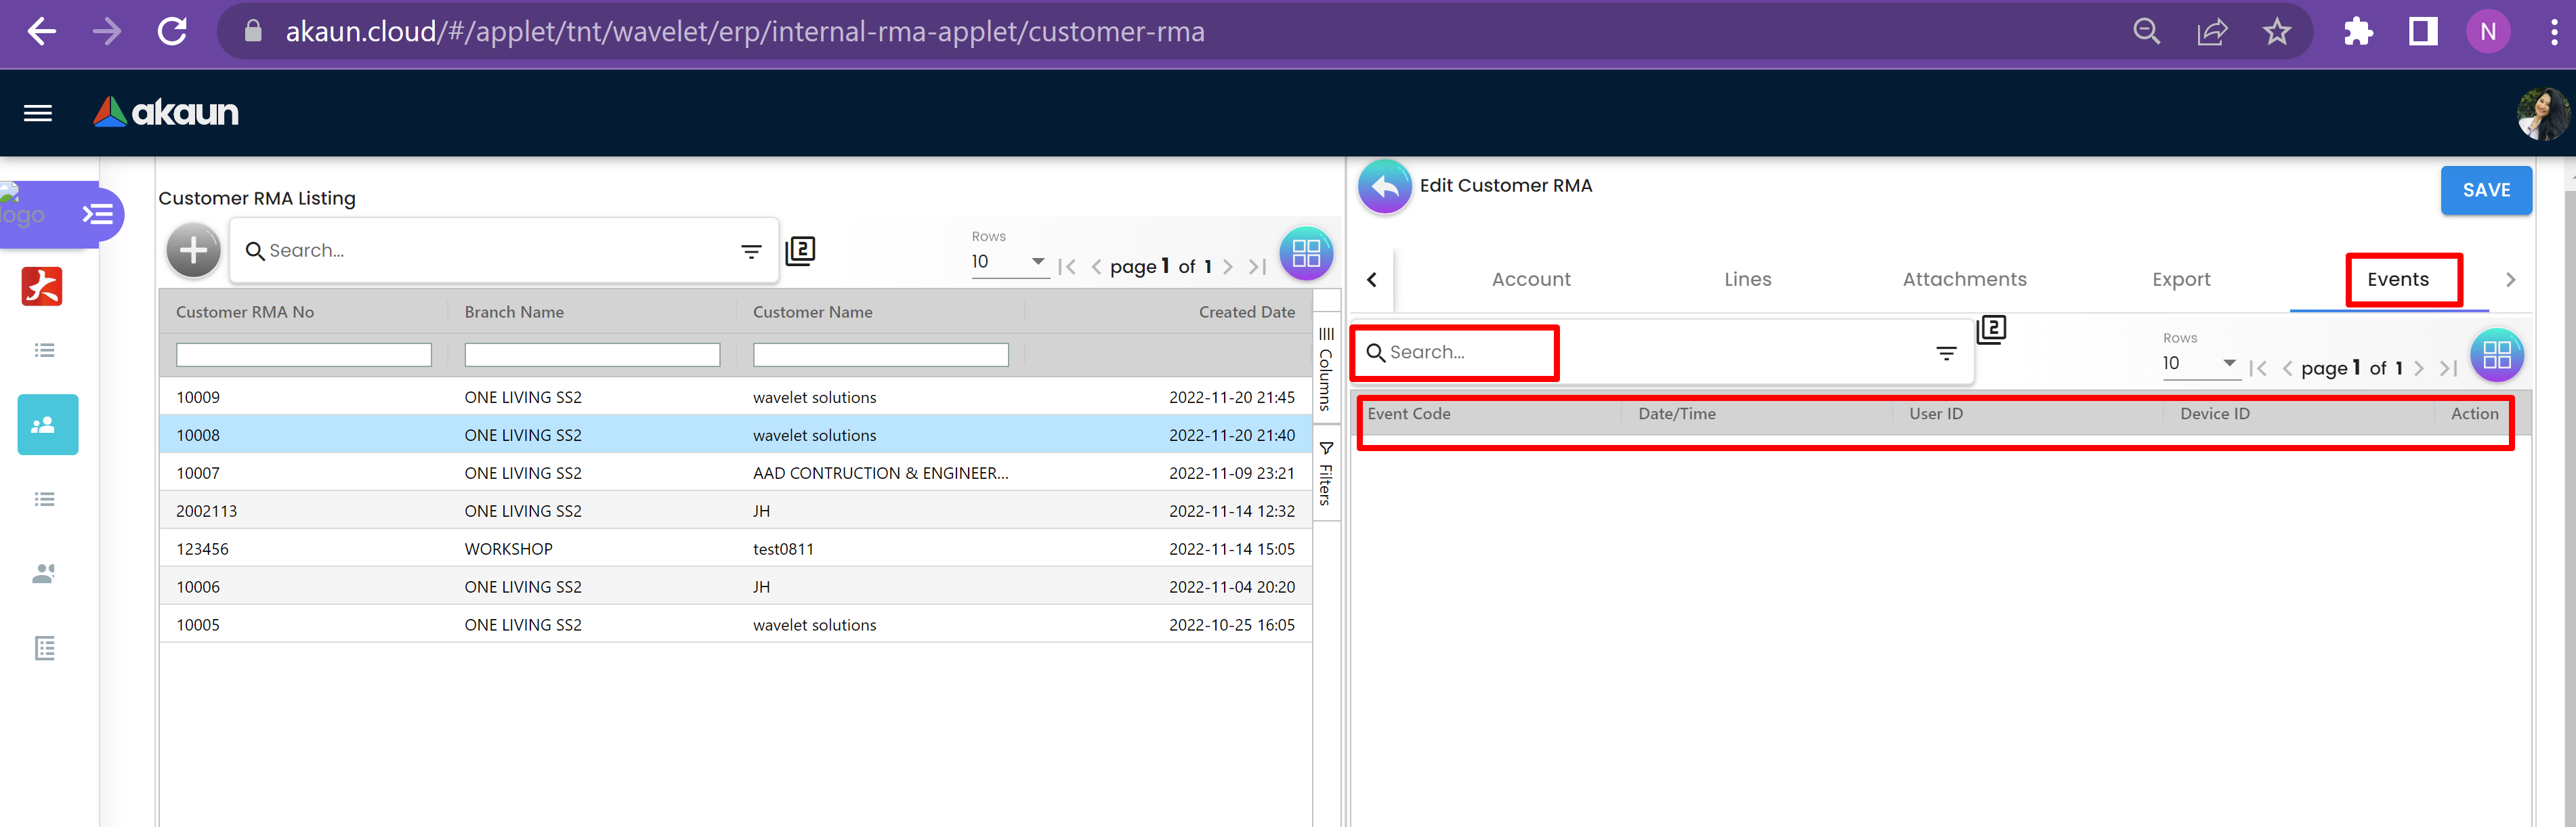Toggle the sidebar collapse arrow icon
2576x827 pixels.
click(x=97, y=214)
